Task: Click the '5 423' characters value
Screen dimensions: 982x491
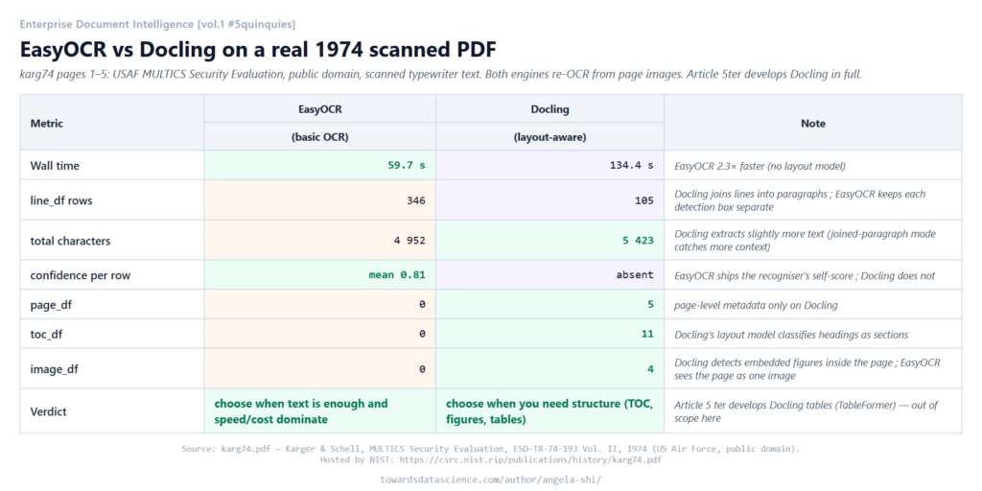Action: tap(638, 241)
